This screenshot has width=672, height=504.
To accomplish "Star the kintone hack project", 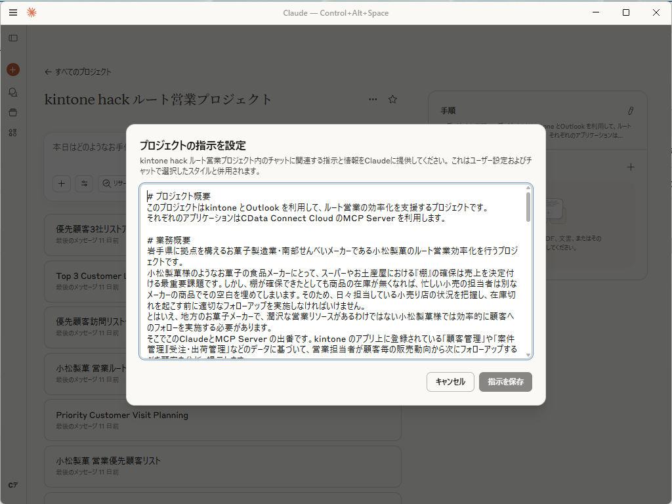I will (x=392, y=99).
